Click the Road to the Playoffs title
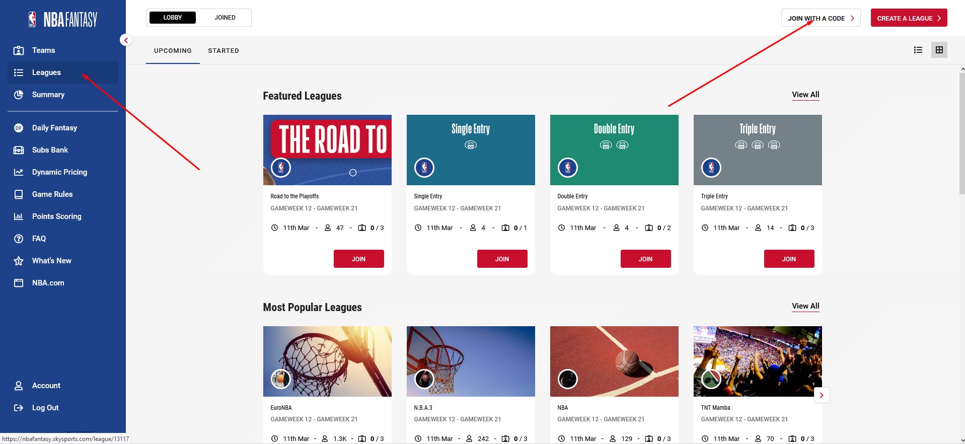The height and width of the screenshot is (444, 965). (x=294, y=196)
